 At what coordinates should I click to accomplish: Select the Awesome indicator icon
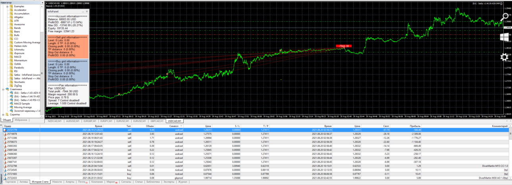(x=12, y=24)
